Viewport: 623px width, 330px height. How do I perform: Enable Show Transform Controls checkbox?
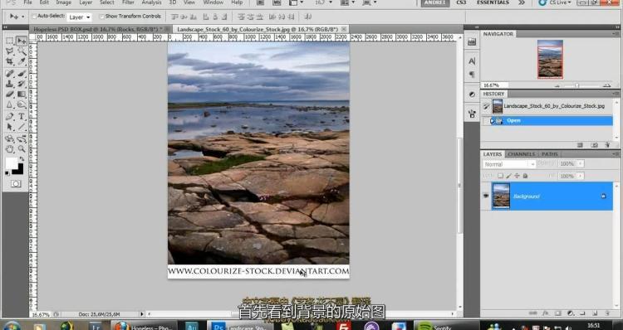(x=101, y=17)
